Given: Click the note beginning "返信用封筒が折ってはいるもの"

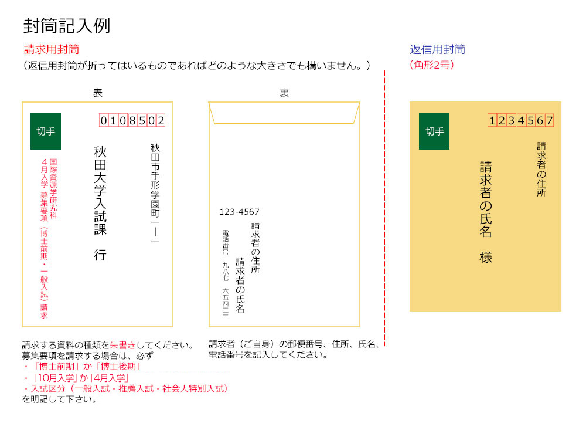Looking at the screenshot, I should (x=196, y=66).
